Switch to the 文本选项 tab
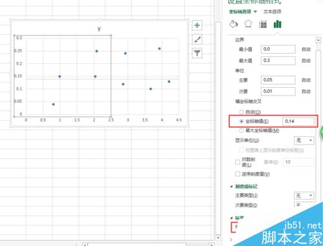Viewport: 323px width, 246px height. 273,12
